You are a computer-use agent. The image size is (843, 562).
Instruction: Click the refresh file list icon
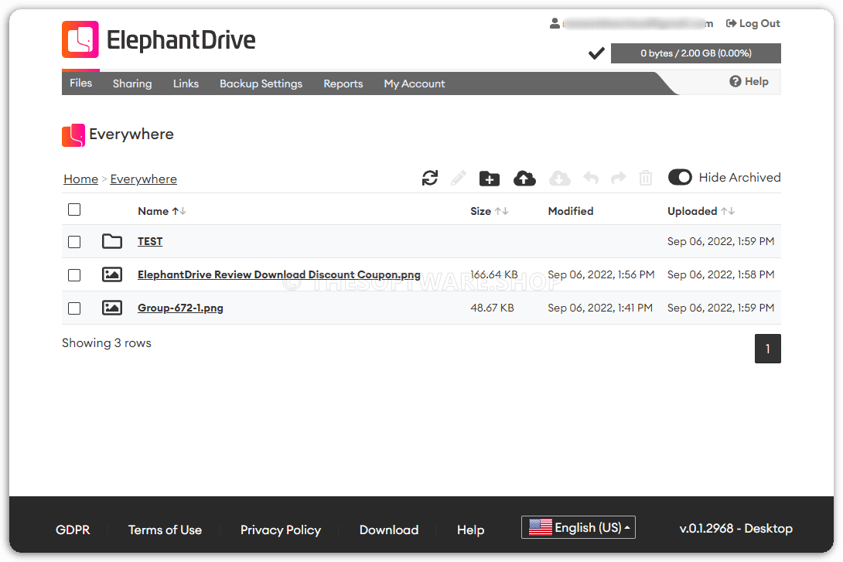[429, 178]
